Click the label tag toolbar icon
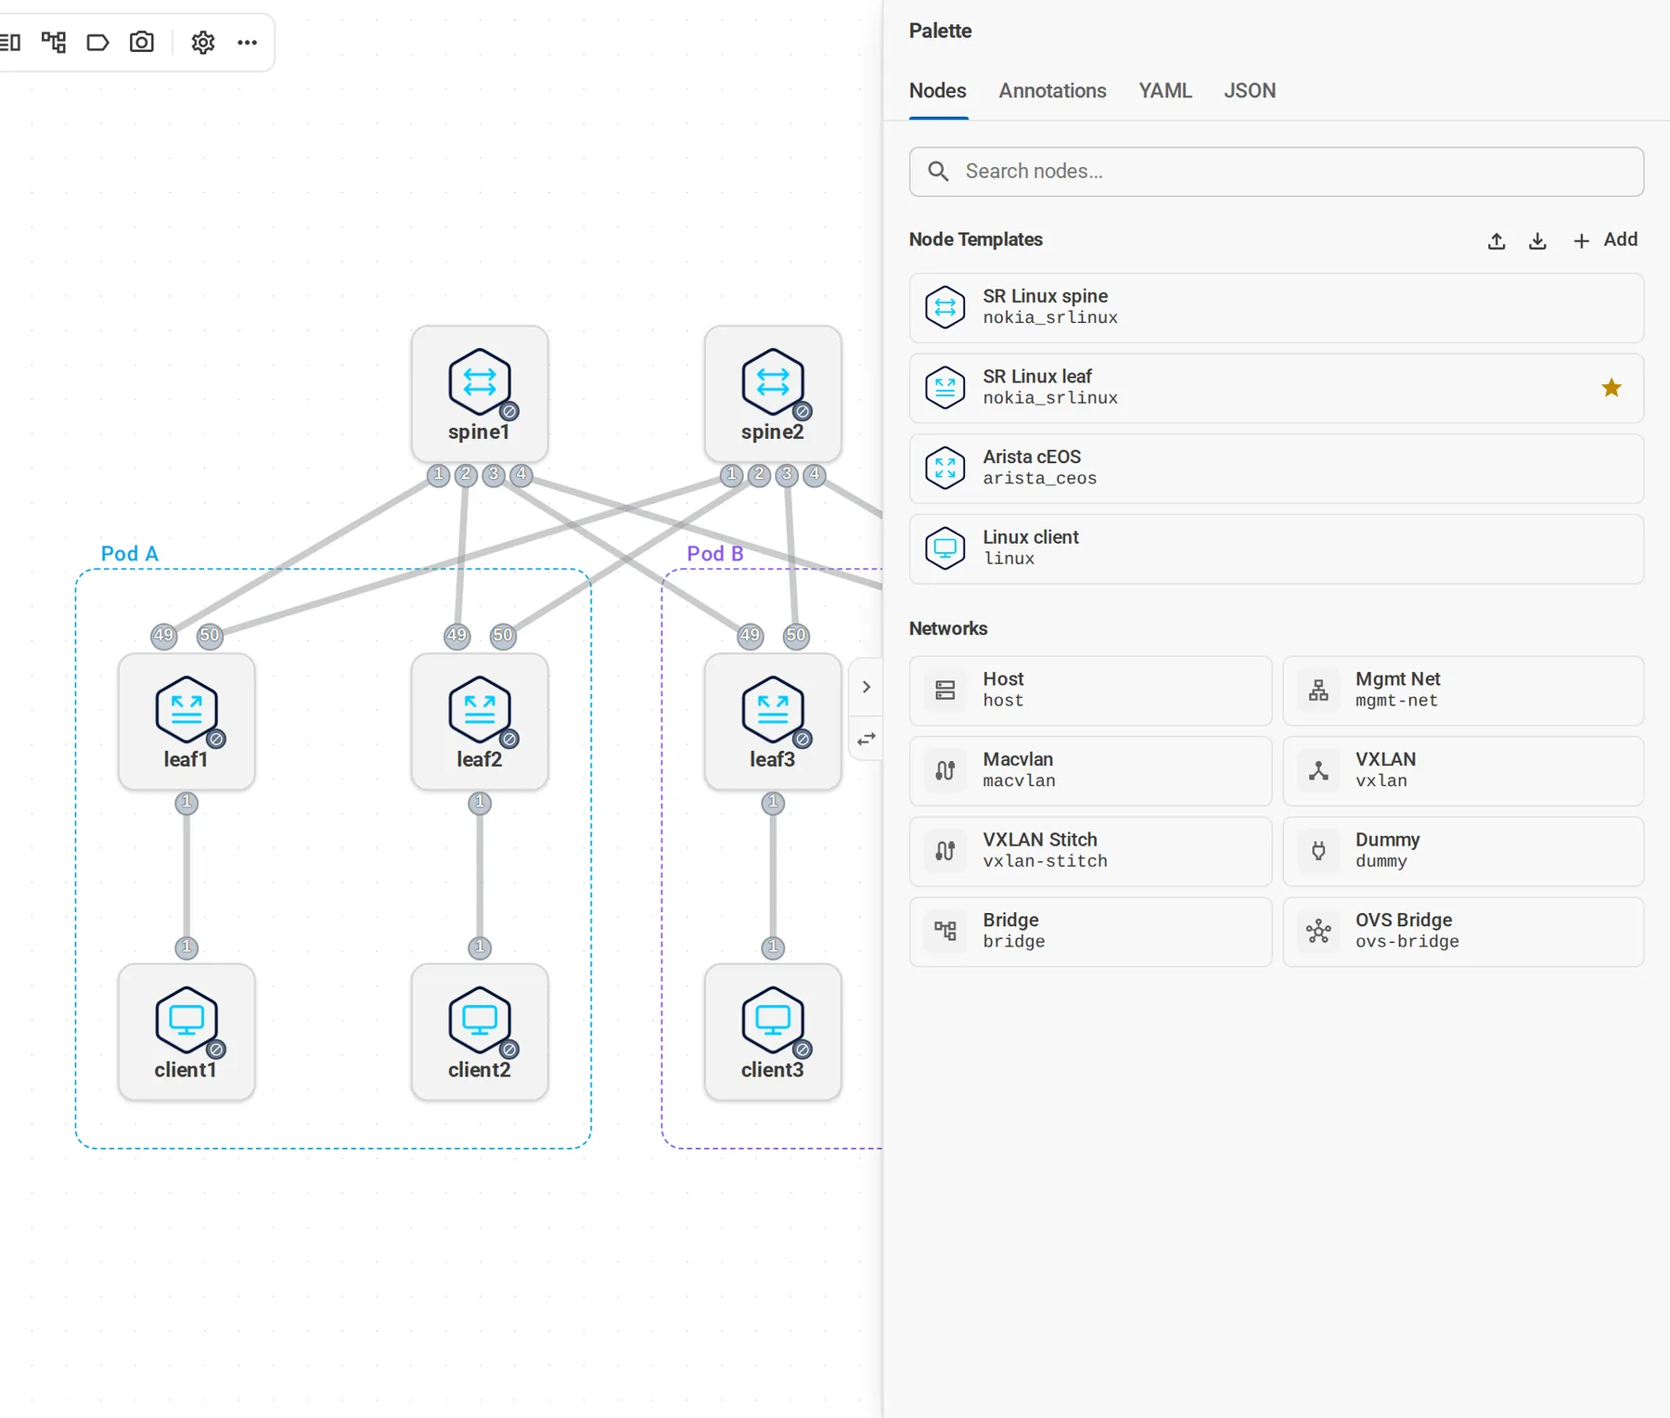Image resolution: width=1670 pixels, height=1418 pixels. click(97, 43)
